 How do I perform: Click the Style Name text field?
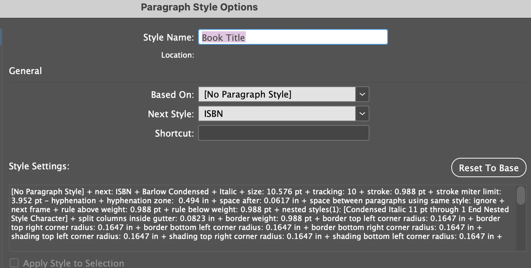pyautogui.click(x=293, y=37)
